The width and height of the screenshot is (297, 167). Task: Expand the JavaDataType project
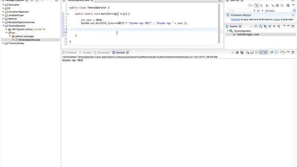click(3, 15)
